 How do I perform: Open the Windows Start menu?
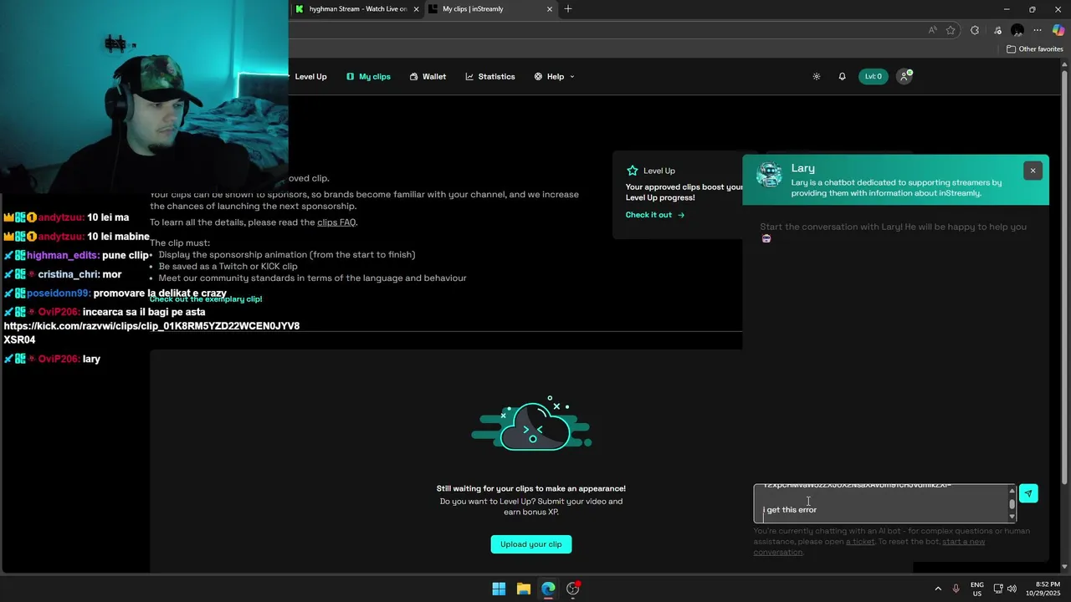499,589
